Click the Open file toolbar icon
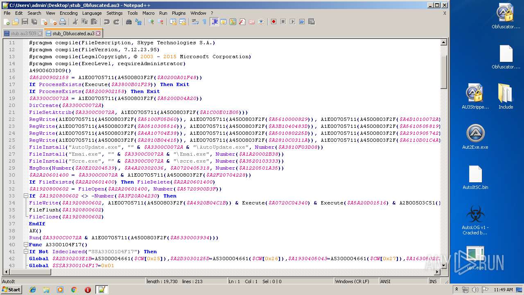Image resolution: width=524 pixels, height=295 pixels. [x=16, y=22]
